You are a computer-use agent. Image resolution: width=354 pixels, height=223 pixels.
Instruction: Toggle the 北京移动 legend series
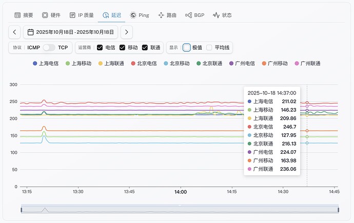click(176, 64)
